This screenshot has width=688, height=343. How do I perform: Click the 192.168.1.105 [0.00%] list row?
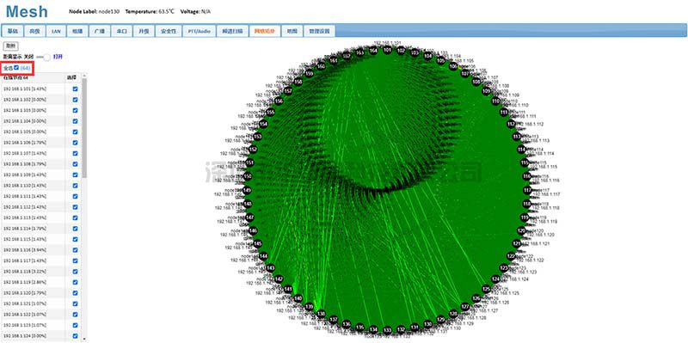pyautogui.click(x=41, y=132)
